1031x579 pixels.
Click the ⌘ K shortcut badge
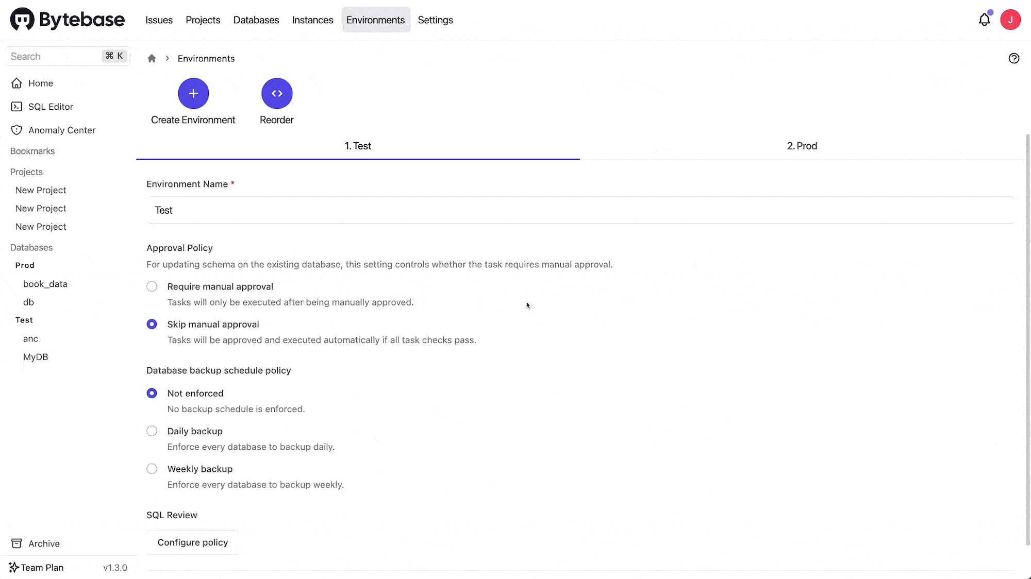114,56
